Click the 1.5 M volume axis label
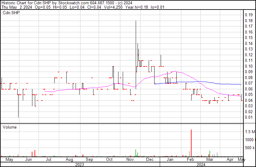Viewport: 256px width, 167px height. [x=250, y=132]
